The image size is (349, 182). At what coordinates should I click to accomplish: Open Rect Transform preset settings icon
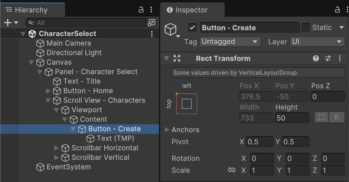pyautogui.click(x=328, y=58)
